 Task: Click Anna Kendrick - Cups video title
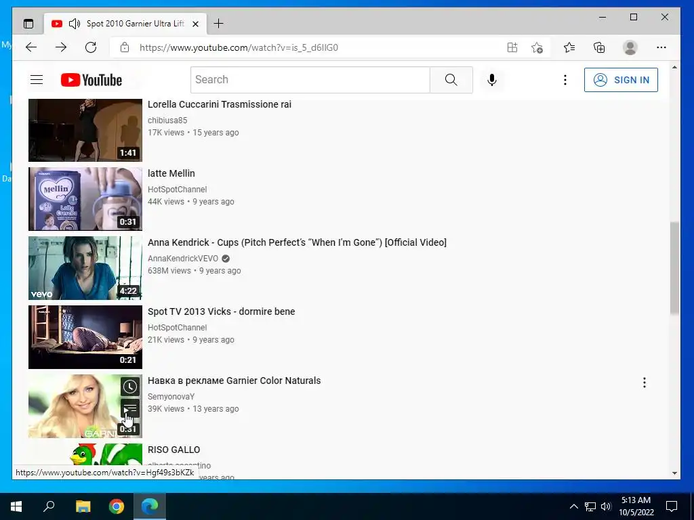pos(297,243)
